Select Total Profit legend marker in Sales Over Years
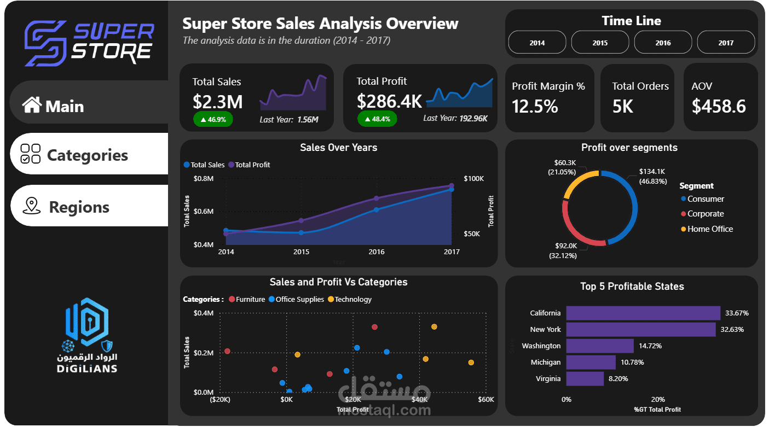769x427 pixels. 231,165
